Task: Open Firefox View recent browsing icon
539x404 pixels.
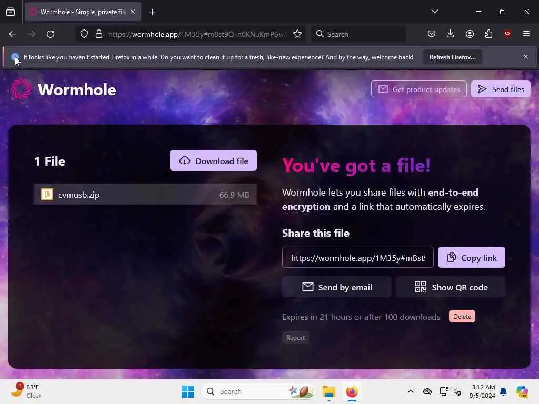Action: click(x=11, y=12)
